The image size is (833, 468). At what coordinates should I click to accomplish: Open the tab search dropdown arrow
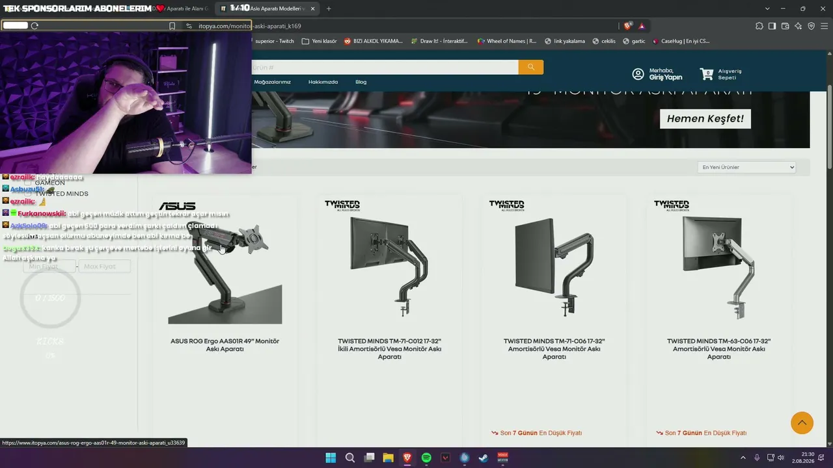767,8
